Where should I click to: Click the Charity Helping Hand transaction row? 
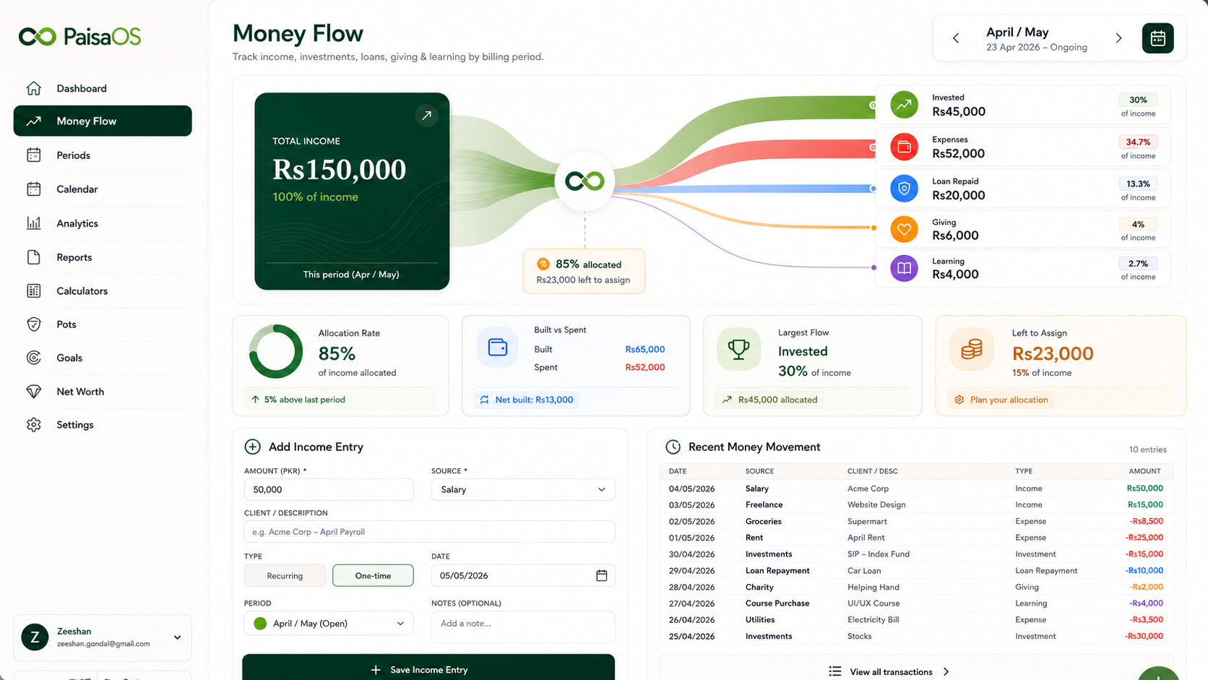pos(916,587)
